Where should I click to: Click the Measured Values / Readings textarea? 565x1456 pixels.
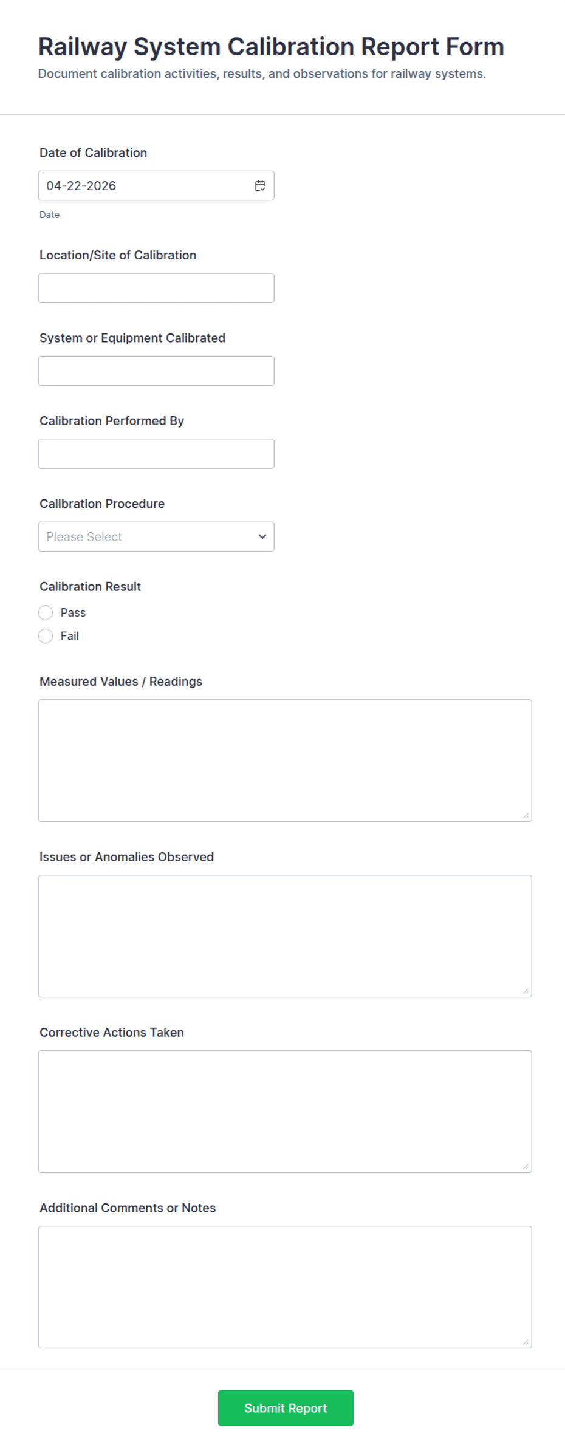284,760
